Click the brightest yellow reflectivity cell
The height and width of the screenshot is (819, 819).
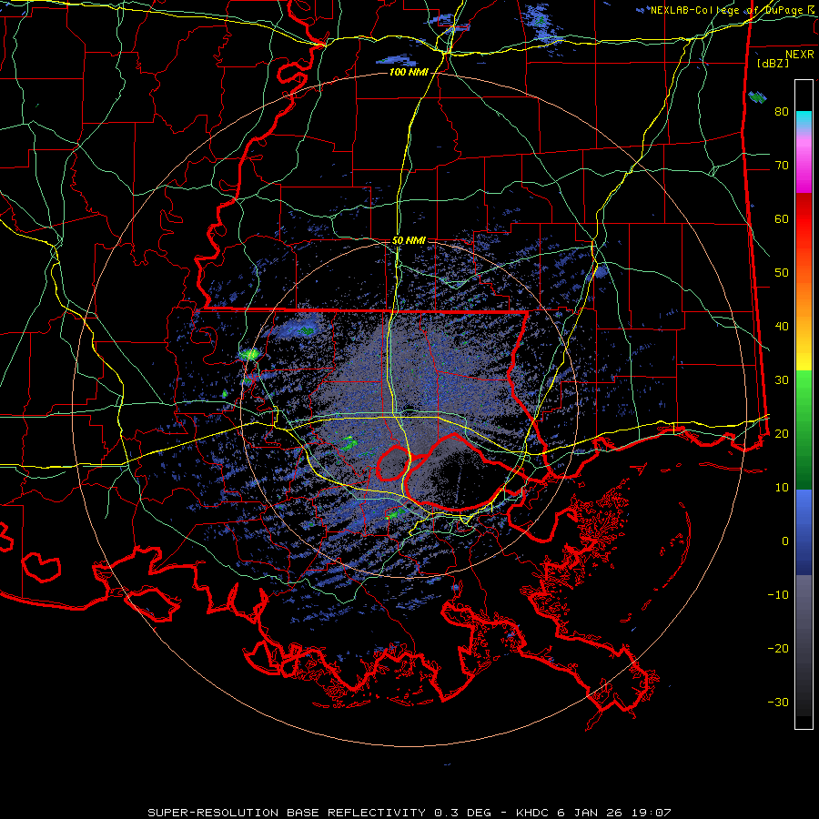[251, 354]
